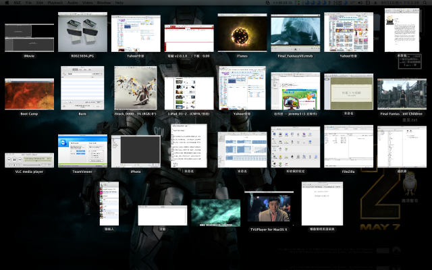Open Spotlight search magnifier icon
Screen dimensions: 432x270
click(x=425, y=3)
